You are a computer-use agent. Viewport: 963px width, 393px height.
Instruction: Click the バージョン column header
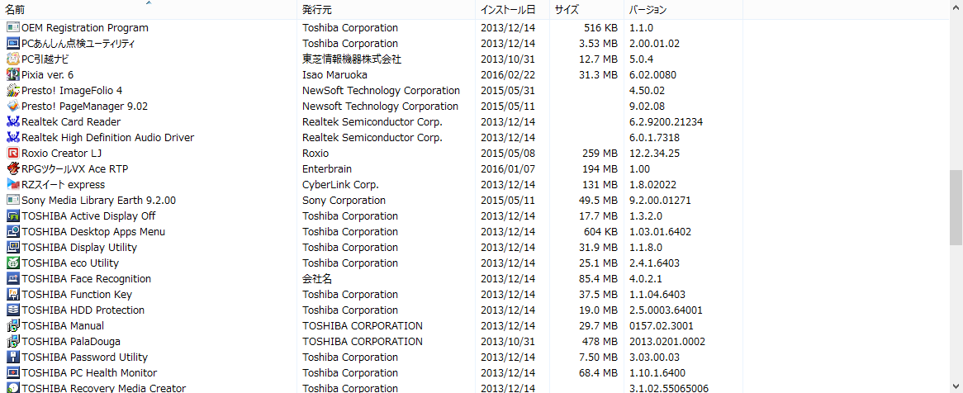(x=648, y=10)
